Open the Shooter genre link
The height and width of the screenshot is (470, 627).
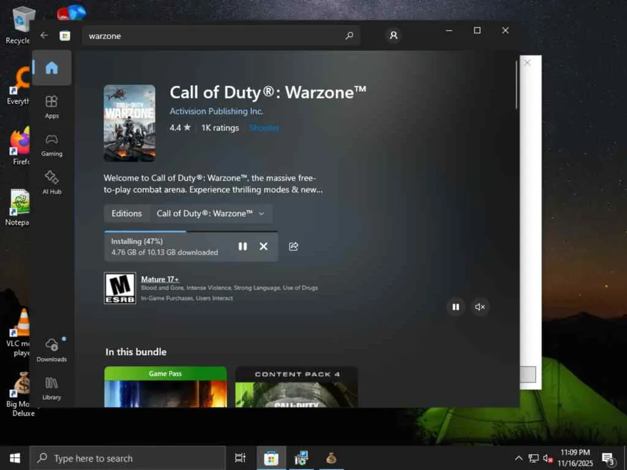coord(264,128)
